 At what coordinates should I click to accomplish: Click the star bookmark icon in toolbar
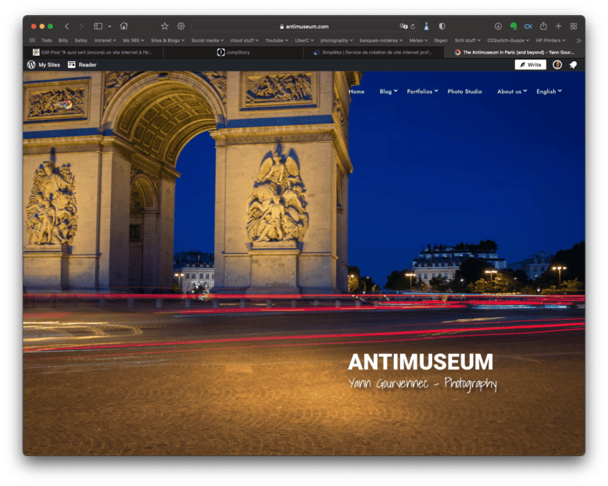pyautogui.click(x=165, y=26)
